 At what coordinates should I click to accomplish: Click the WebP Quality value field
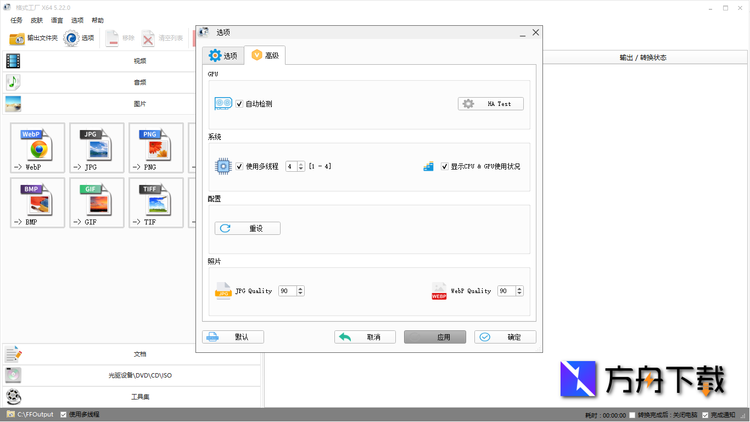tap(506, 291)
